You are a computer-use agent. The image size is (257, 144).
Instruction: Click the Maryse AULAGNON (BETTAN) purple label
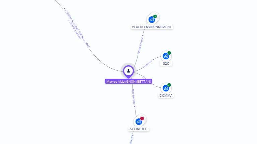pyautogui.click(x=128, y=81)
